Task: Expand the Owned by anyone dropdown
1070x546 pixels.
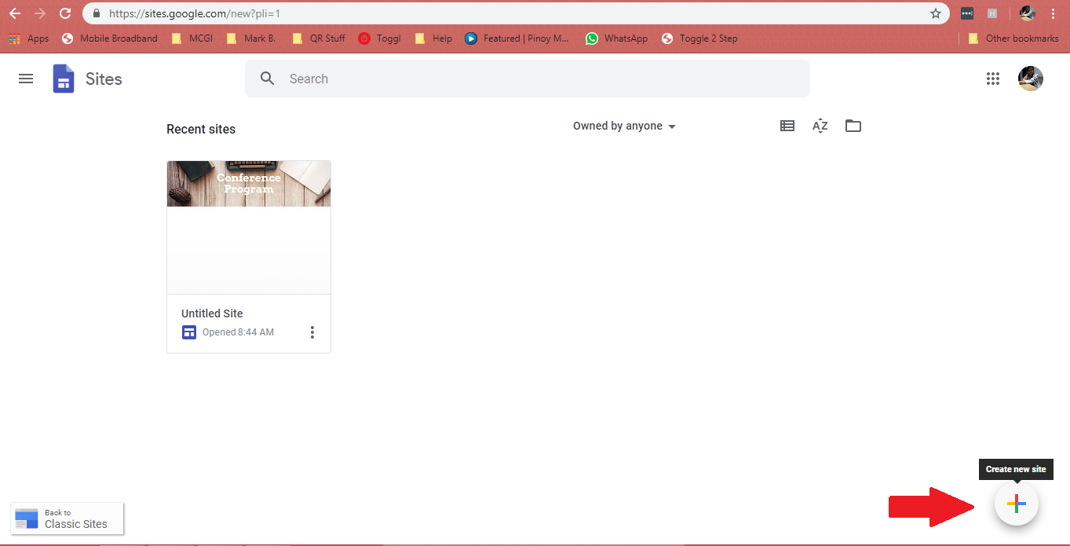Action: 625,126
